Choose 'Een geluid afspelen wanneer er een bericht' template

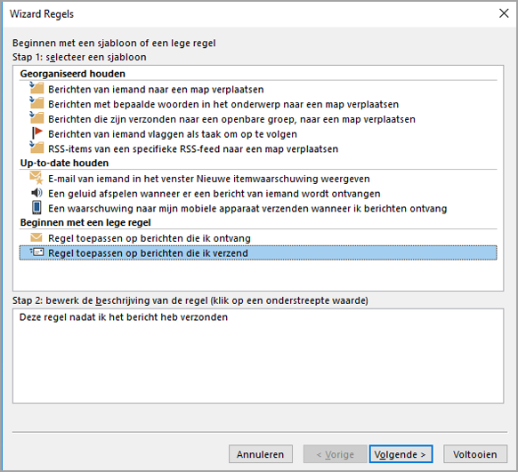tap(214, 194)
